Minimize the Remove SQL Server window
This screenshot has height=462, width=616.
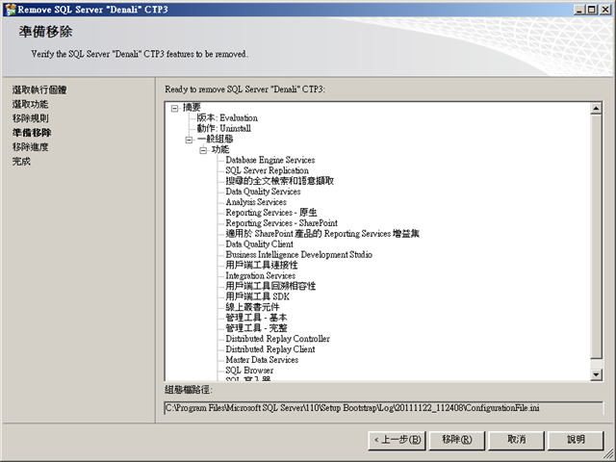coord(578,10)
